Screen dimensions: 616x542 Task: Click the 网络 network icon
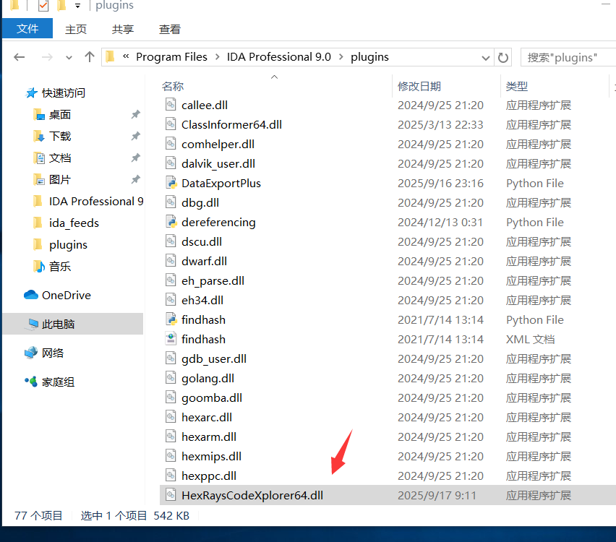click(31, 353)
